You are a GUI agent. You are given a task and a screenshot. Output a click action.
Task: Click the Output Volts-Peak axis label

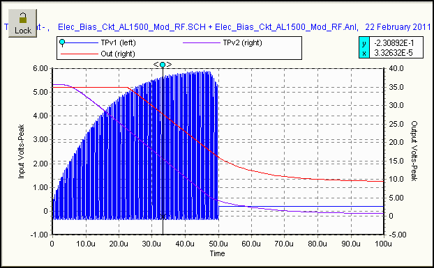click(x=414, y=151)
